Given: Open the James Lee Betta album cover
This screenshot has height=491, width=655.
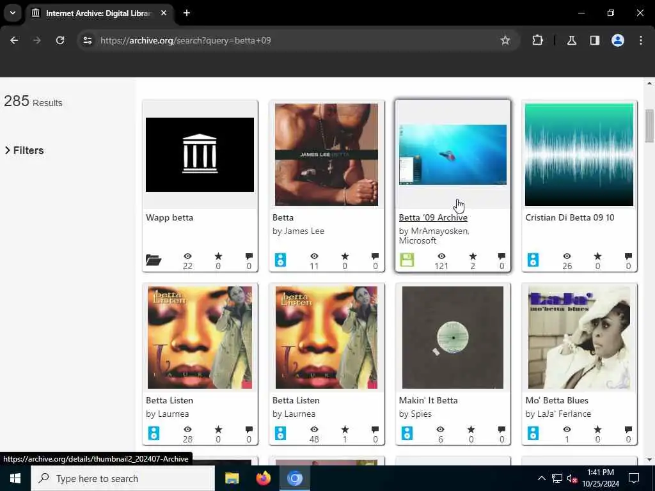Looking at the screenshot, I should (326, 155).
